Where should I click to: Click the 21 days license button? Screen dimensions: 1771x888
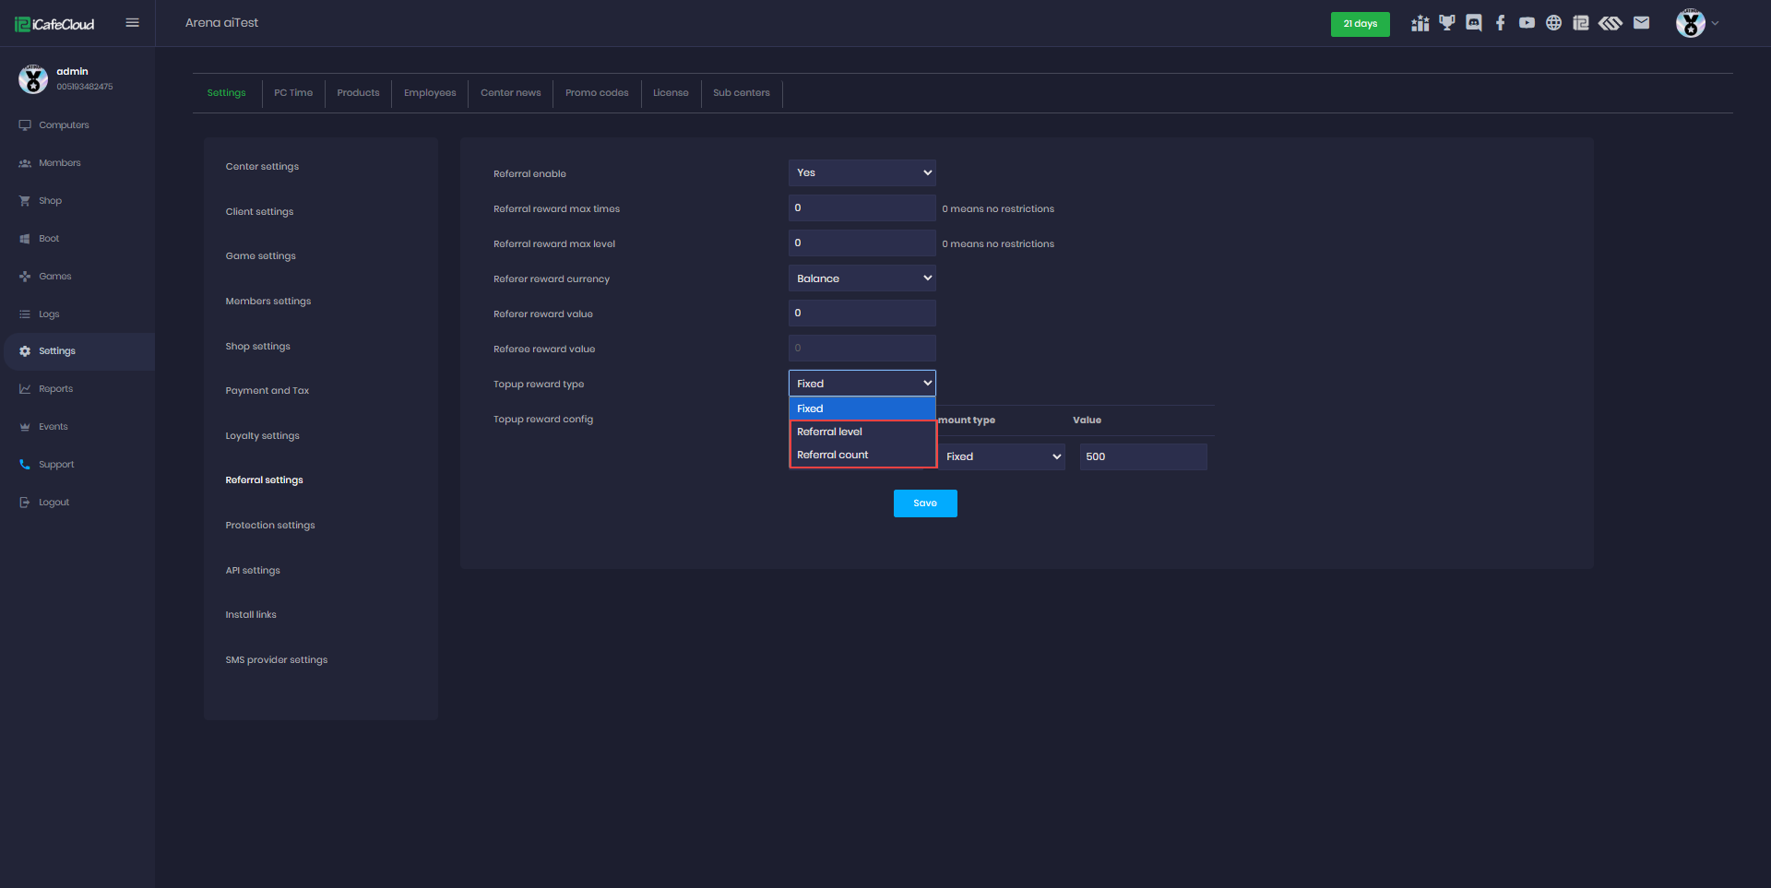point(1360,24)
